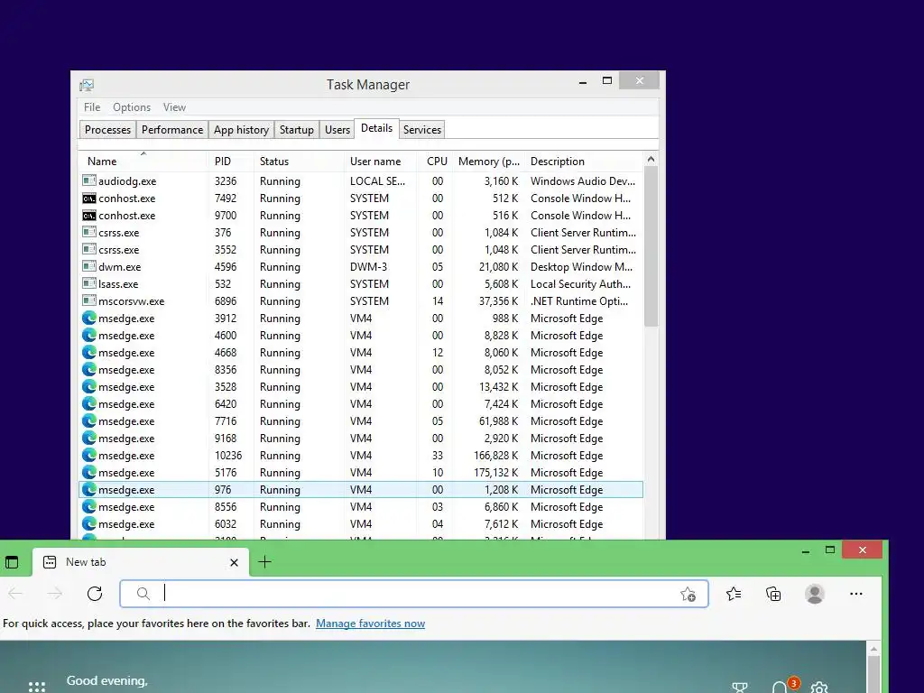Viewport: 924px width, 693px height.
Task: Switch to the Processes tab
Action: pos(108,130)
